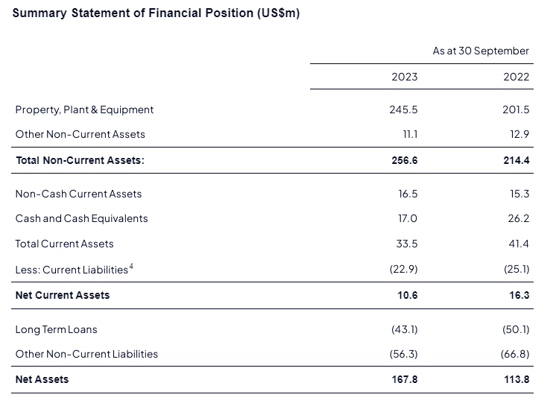Click the Cash and Cash Equivalents label

click(81, 218)
